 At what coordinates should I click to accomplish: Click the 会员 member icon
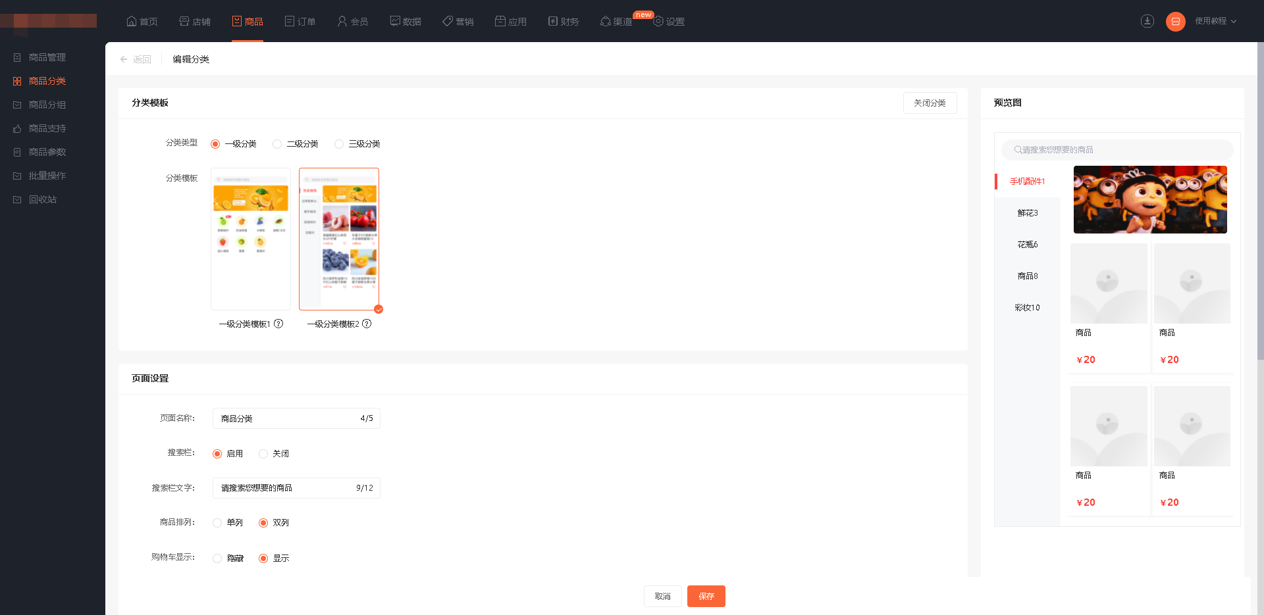[x=342, y=21]
